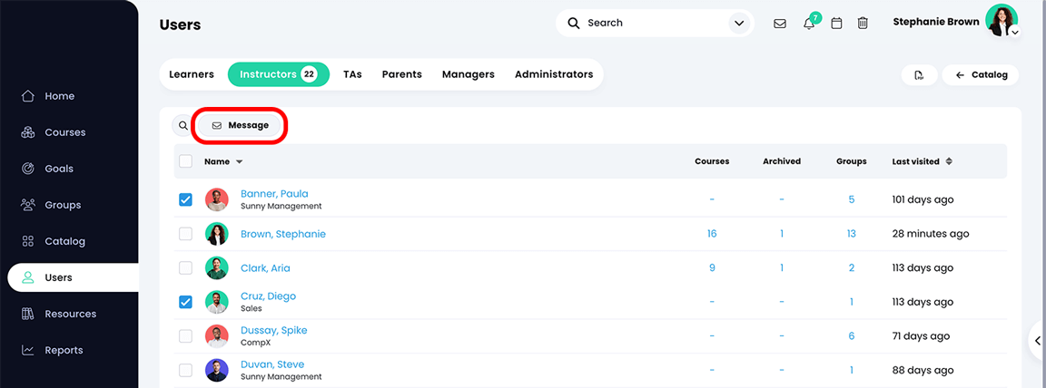Open the calendar icon in header
Screen dimensions: 1046x388
[x=836, y=24]
